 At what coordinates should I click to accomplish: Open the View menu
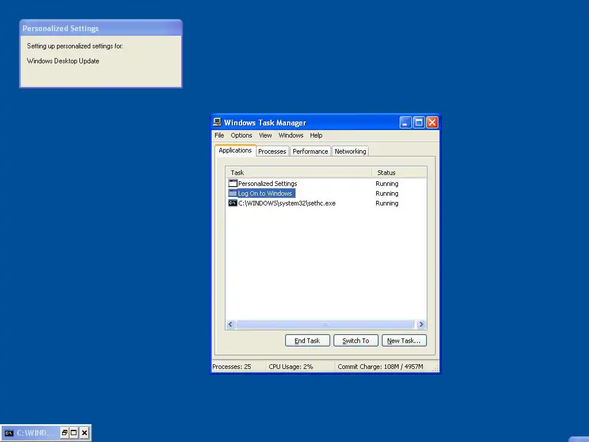(x=265, y=135)
